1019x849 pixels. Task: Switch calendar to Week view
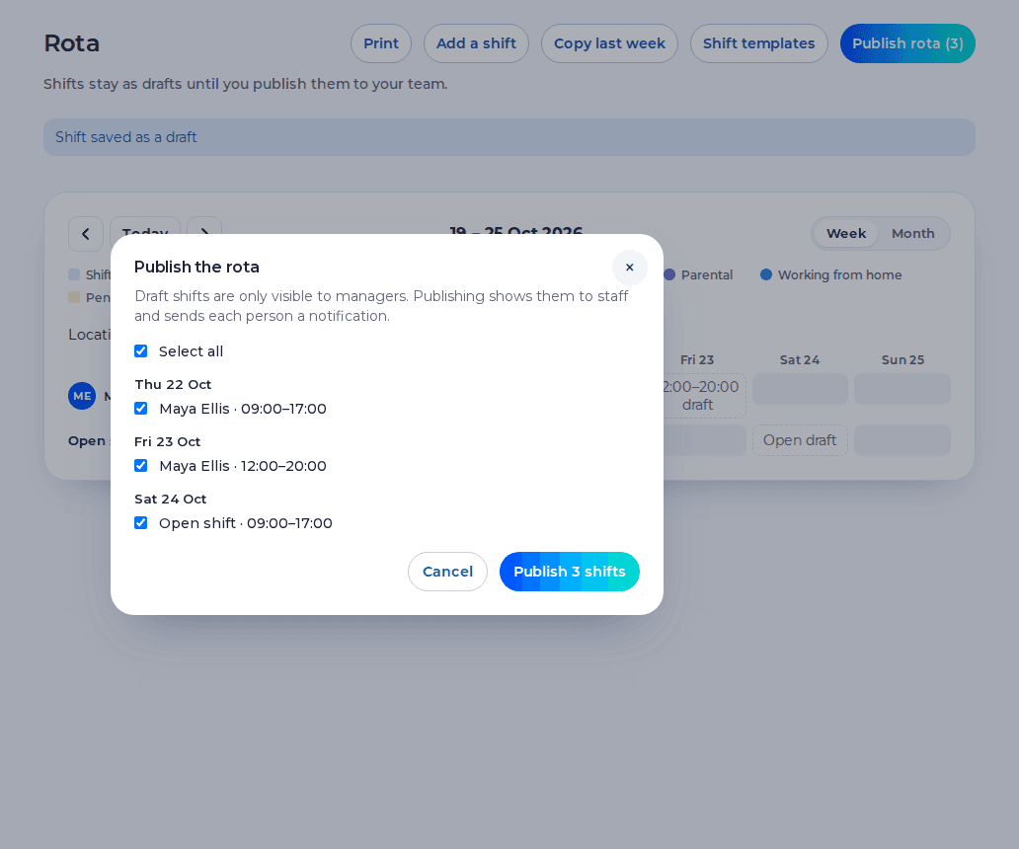[846, 234]
